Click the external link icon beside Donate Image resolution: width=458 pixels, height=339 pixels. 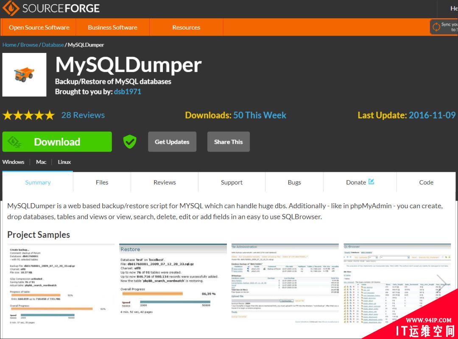[x=371, y=182]
